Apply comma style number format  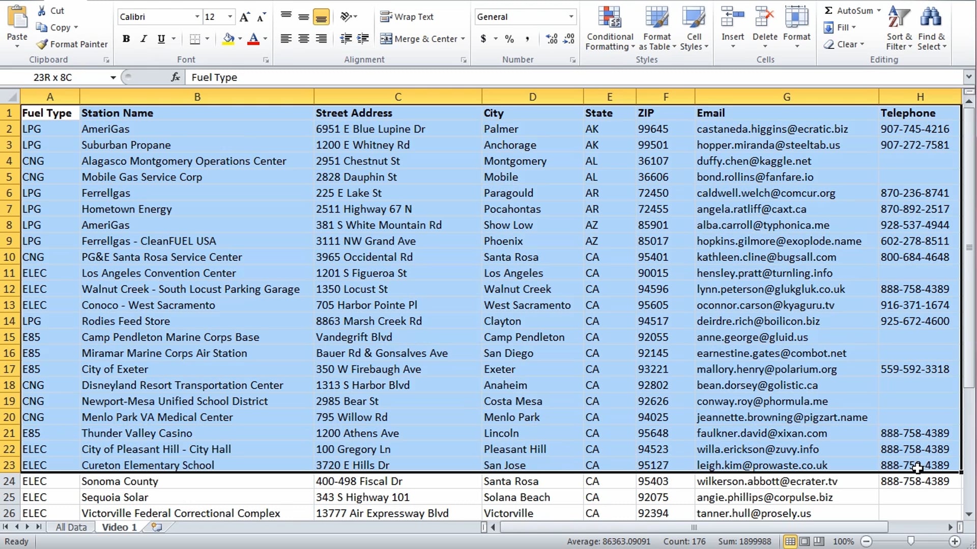[527, 39]
